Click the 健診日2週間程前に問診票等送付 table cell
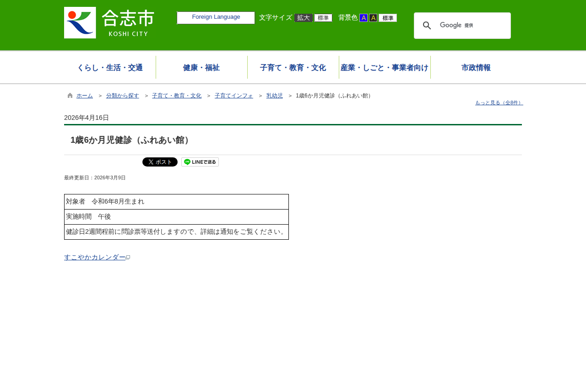 (176, 232)
